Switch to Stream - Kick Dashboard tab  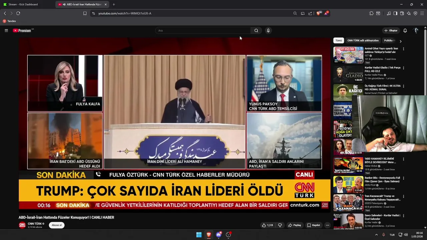(27, 4)
